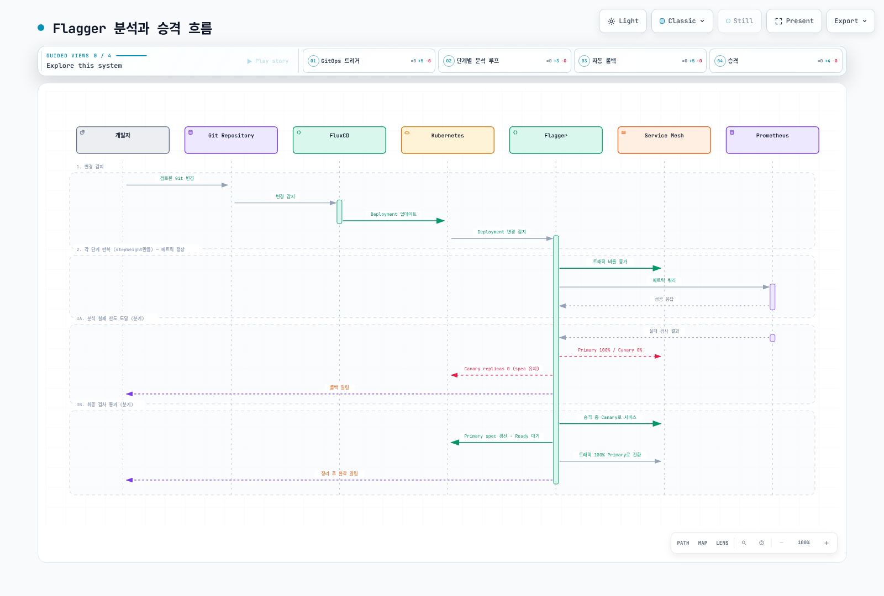The height and width of the screenshot is (596, 884).
Task: Click the '변경 감지' message label
Action: [285, 196]
